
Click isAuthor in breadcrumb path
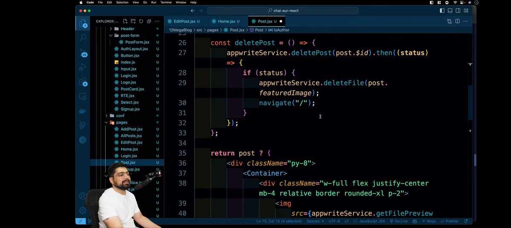(281, 30)
